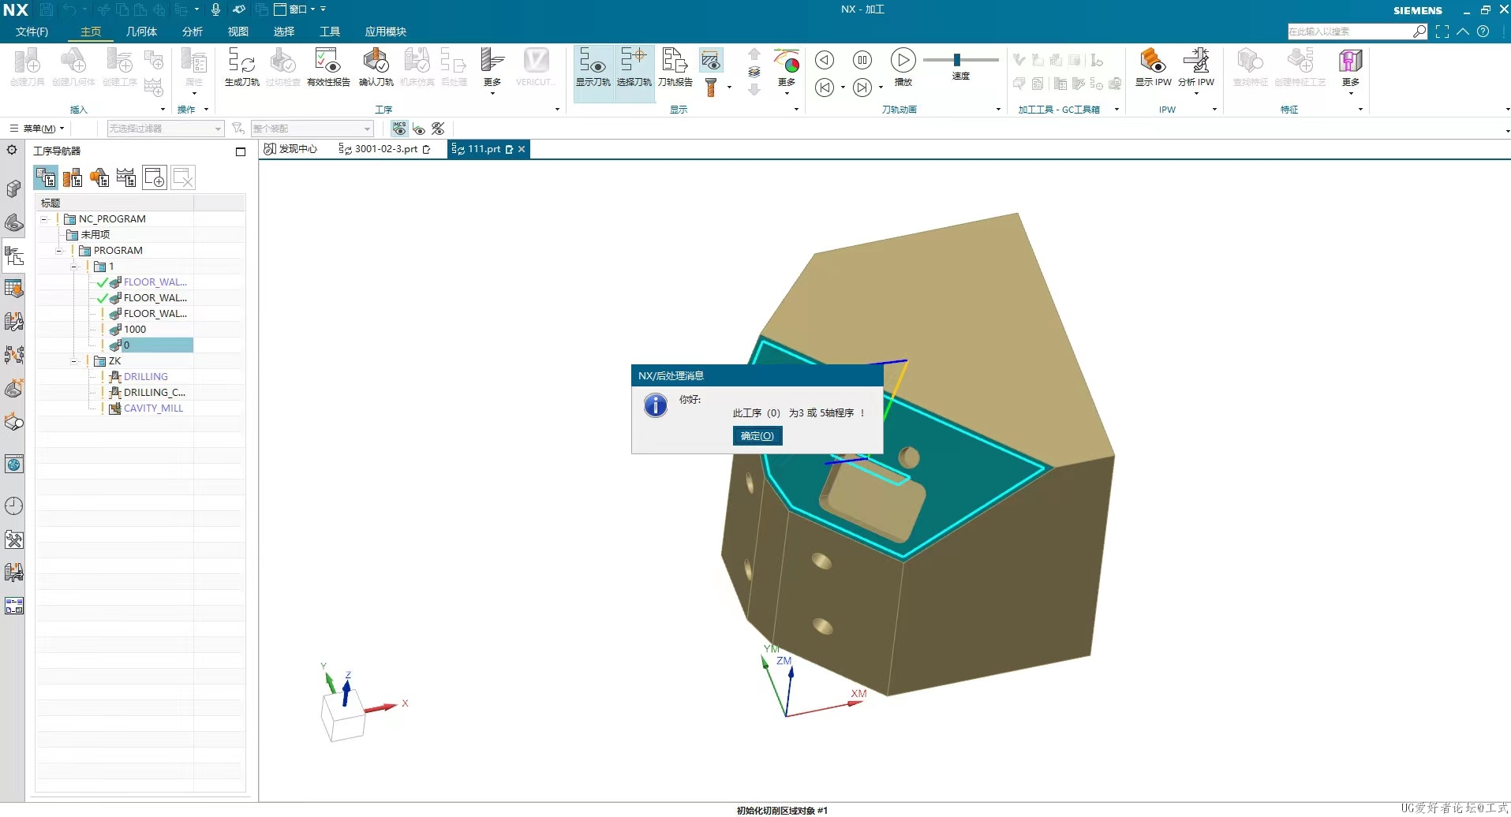Pause the tool path animation
Viewport: 1511px width, 817px height.
click(862, 60)
